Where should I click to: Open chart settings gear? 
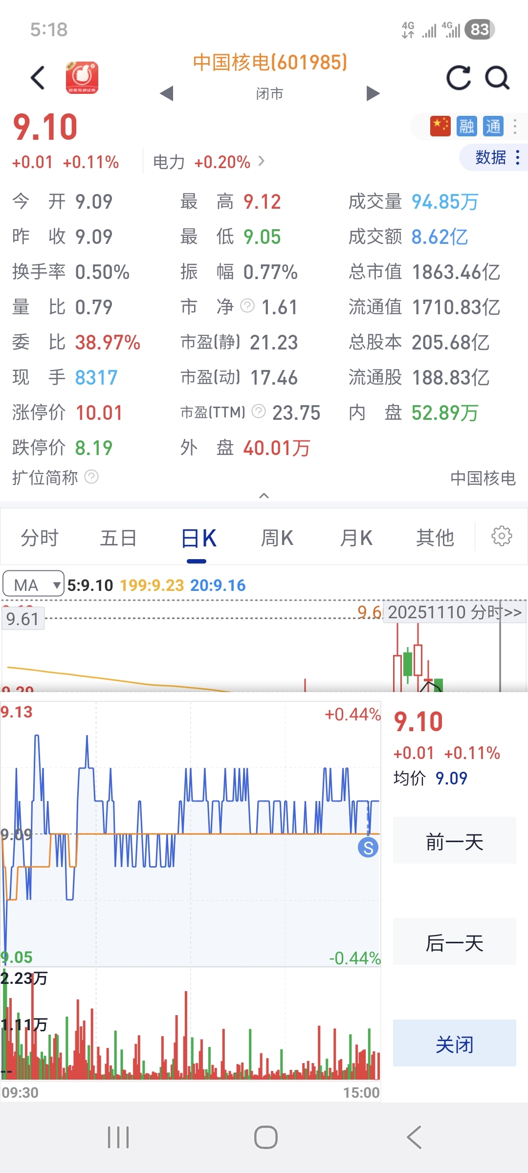pos(502,536)
